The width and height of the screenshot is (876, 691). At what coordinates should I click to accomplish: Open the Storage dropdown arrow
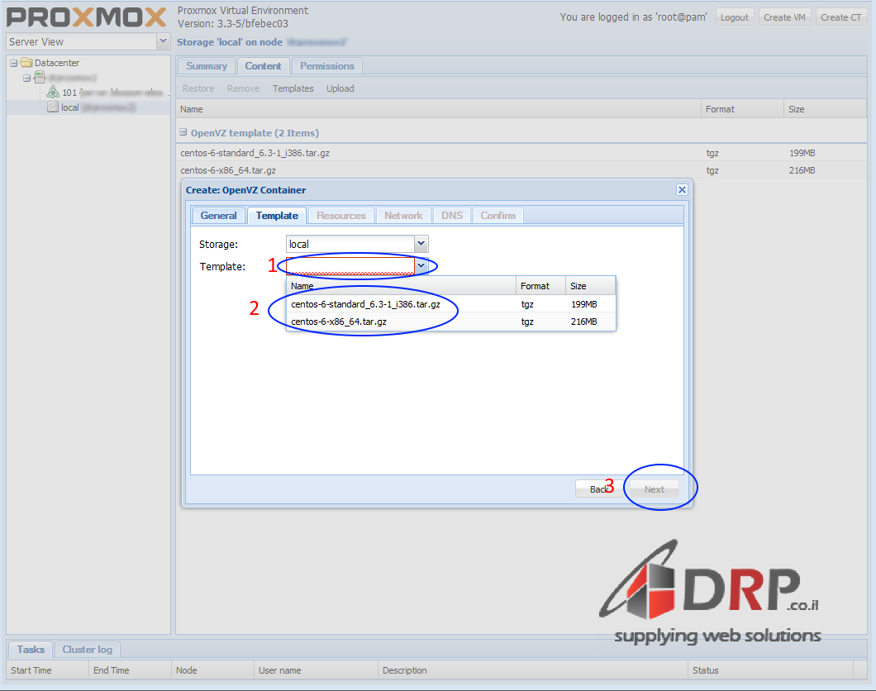(421, 244)
